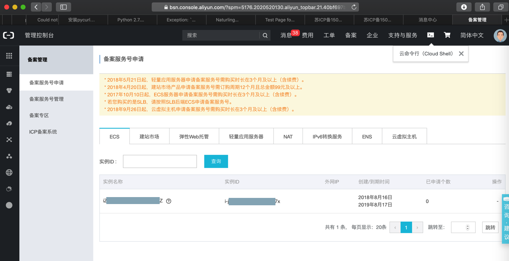The height and width of the screenshot is (261, 509).
Task: Click Safari back navigation arrow
Action: (36, 7)
